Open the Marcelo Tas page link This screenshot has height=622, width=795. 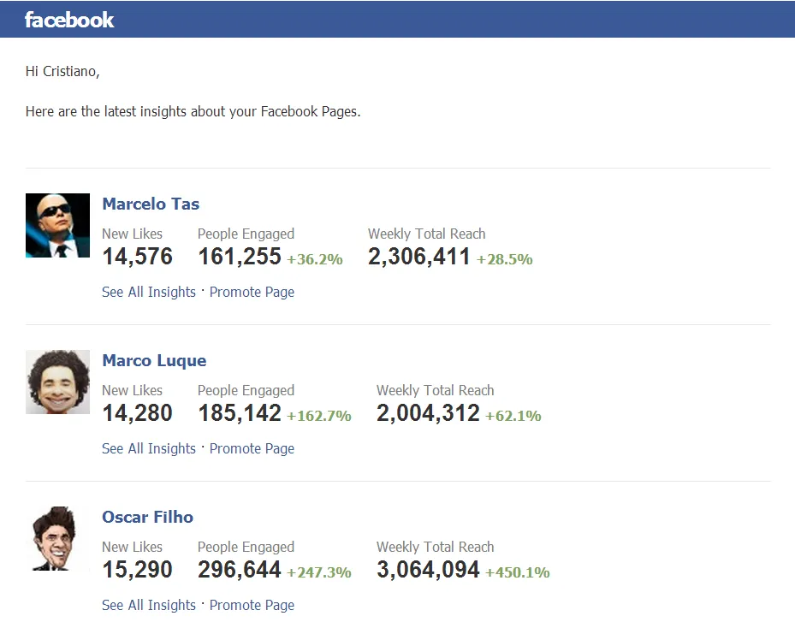click(x=151, y=204)
